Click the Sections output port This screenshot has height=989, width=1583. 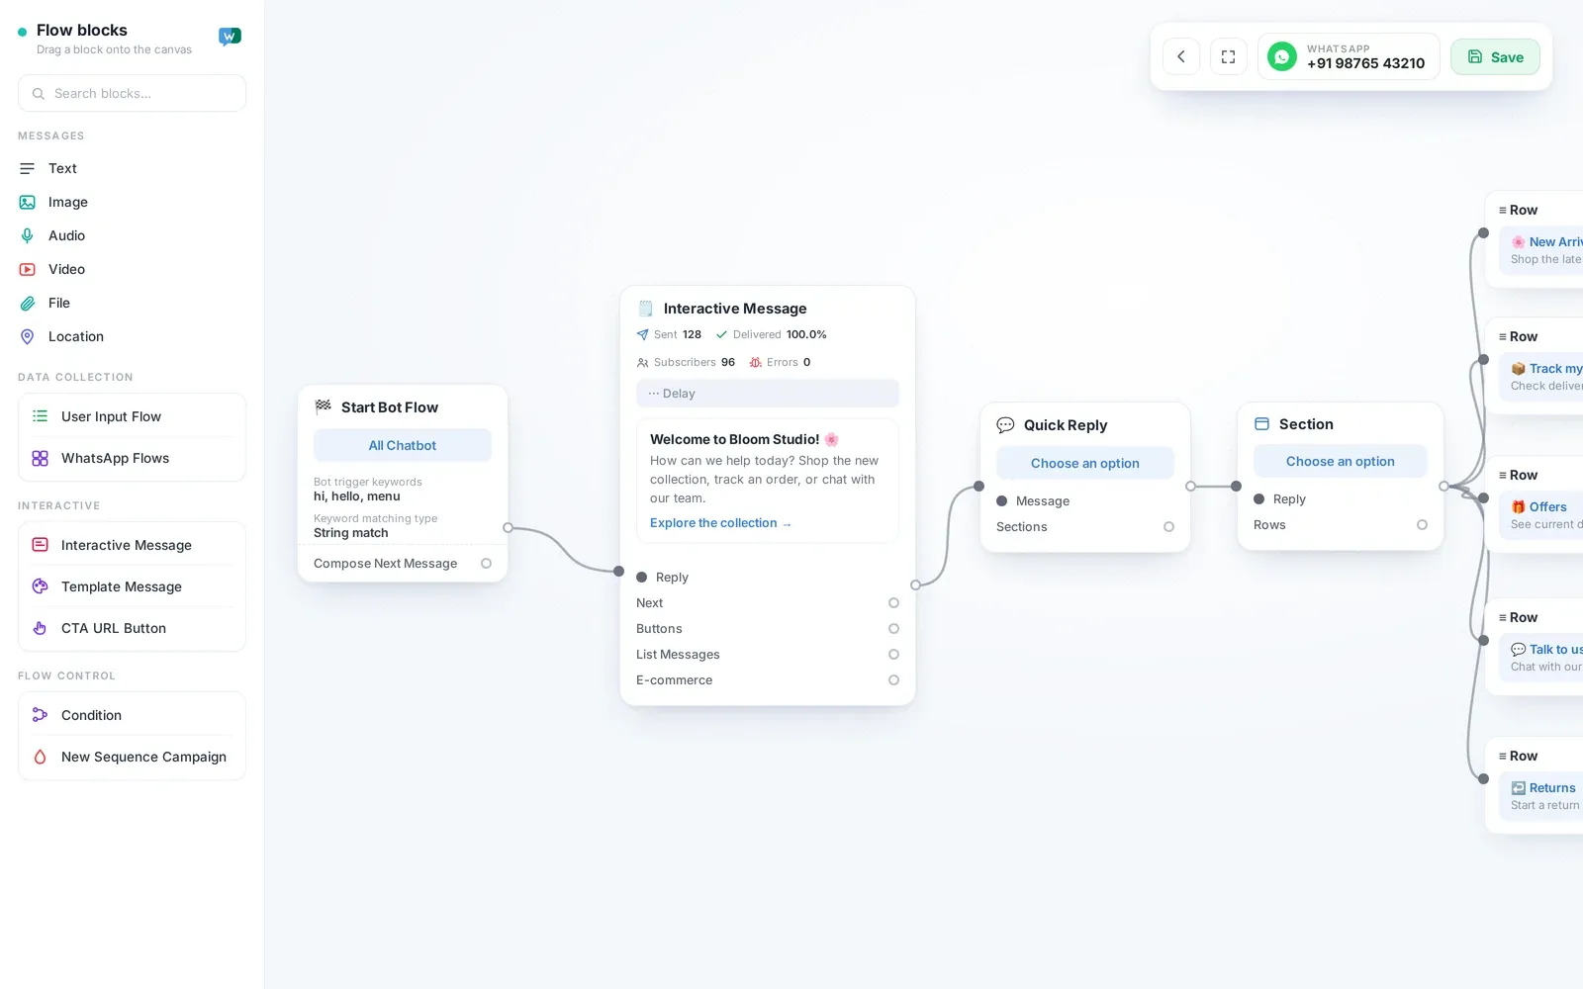[x=1168, y=527]
